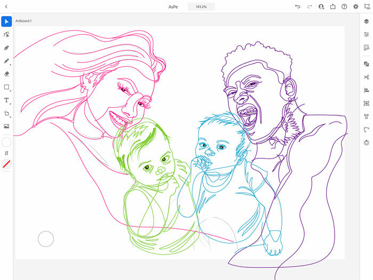
Task: Open the Combine shapes panel
Action: click(367, 64)
